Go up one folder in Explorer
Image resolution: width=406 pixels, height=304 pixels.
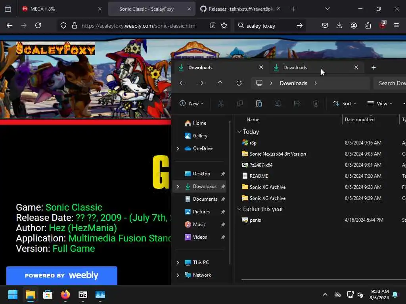tap(220, 83)
